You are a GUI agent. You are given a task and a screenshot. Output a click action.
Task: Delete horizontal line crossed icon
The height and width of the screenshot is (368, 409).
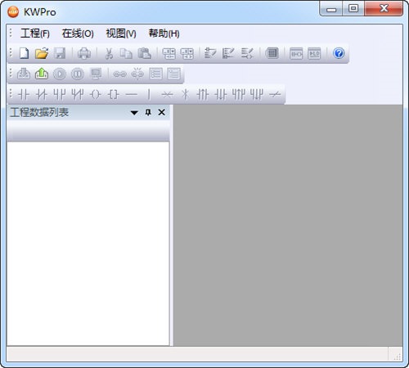[x=168, y=94]
